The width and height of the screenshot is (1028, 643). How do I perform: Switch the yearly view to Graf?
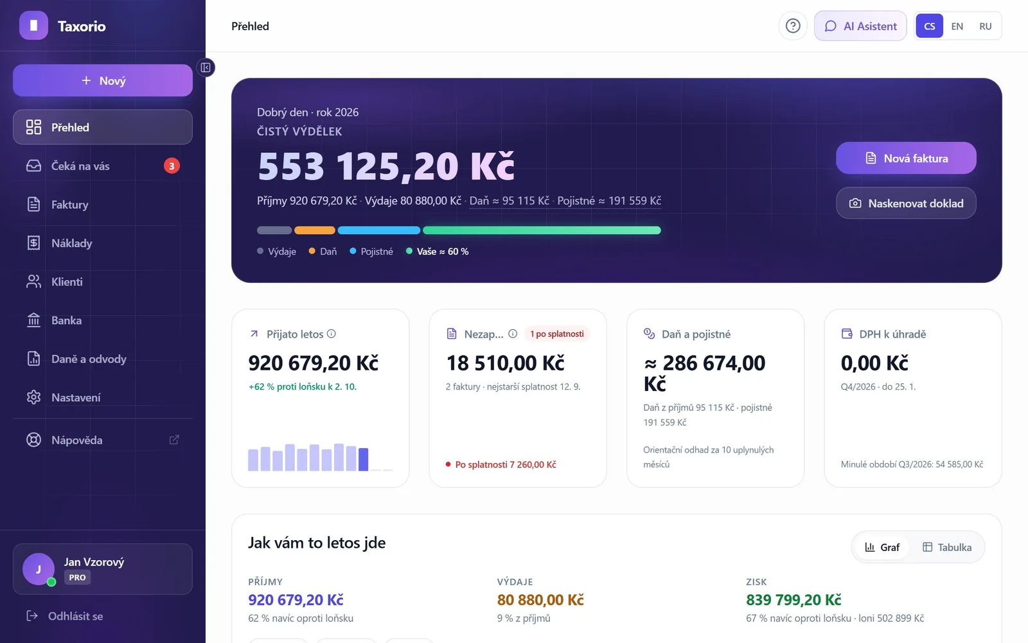(x=882, y=547)
